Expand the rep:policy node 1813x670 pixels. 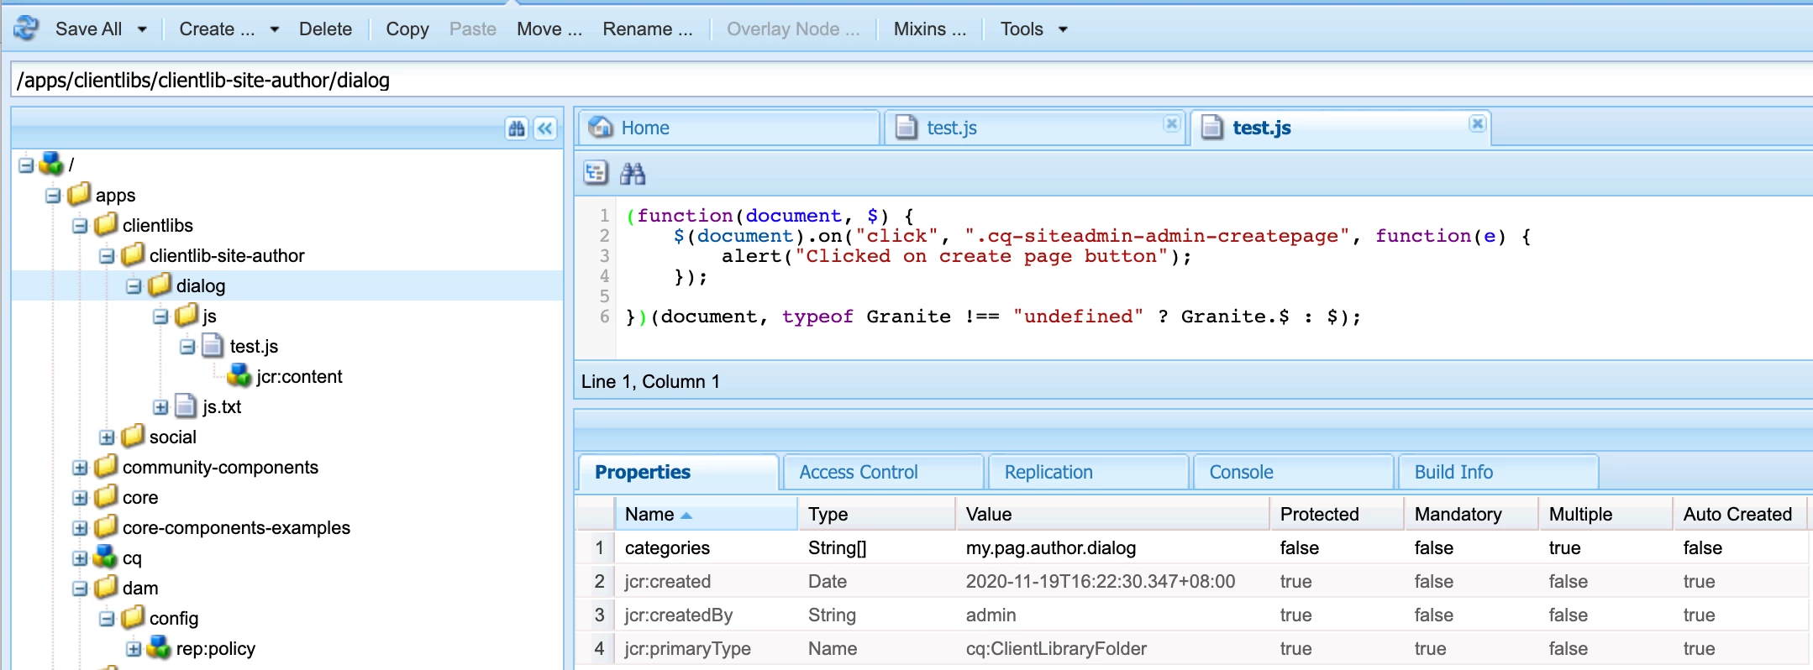134,648
